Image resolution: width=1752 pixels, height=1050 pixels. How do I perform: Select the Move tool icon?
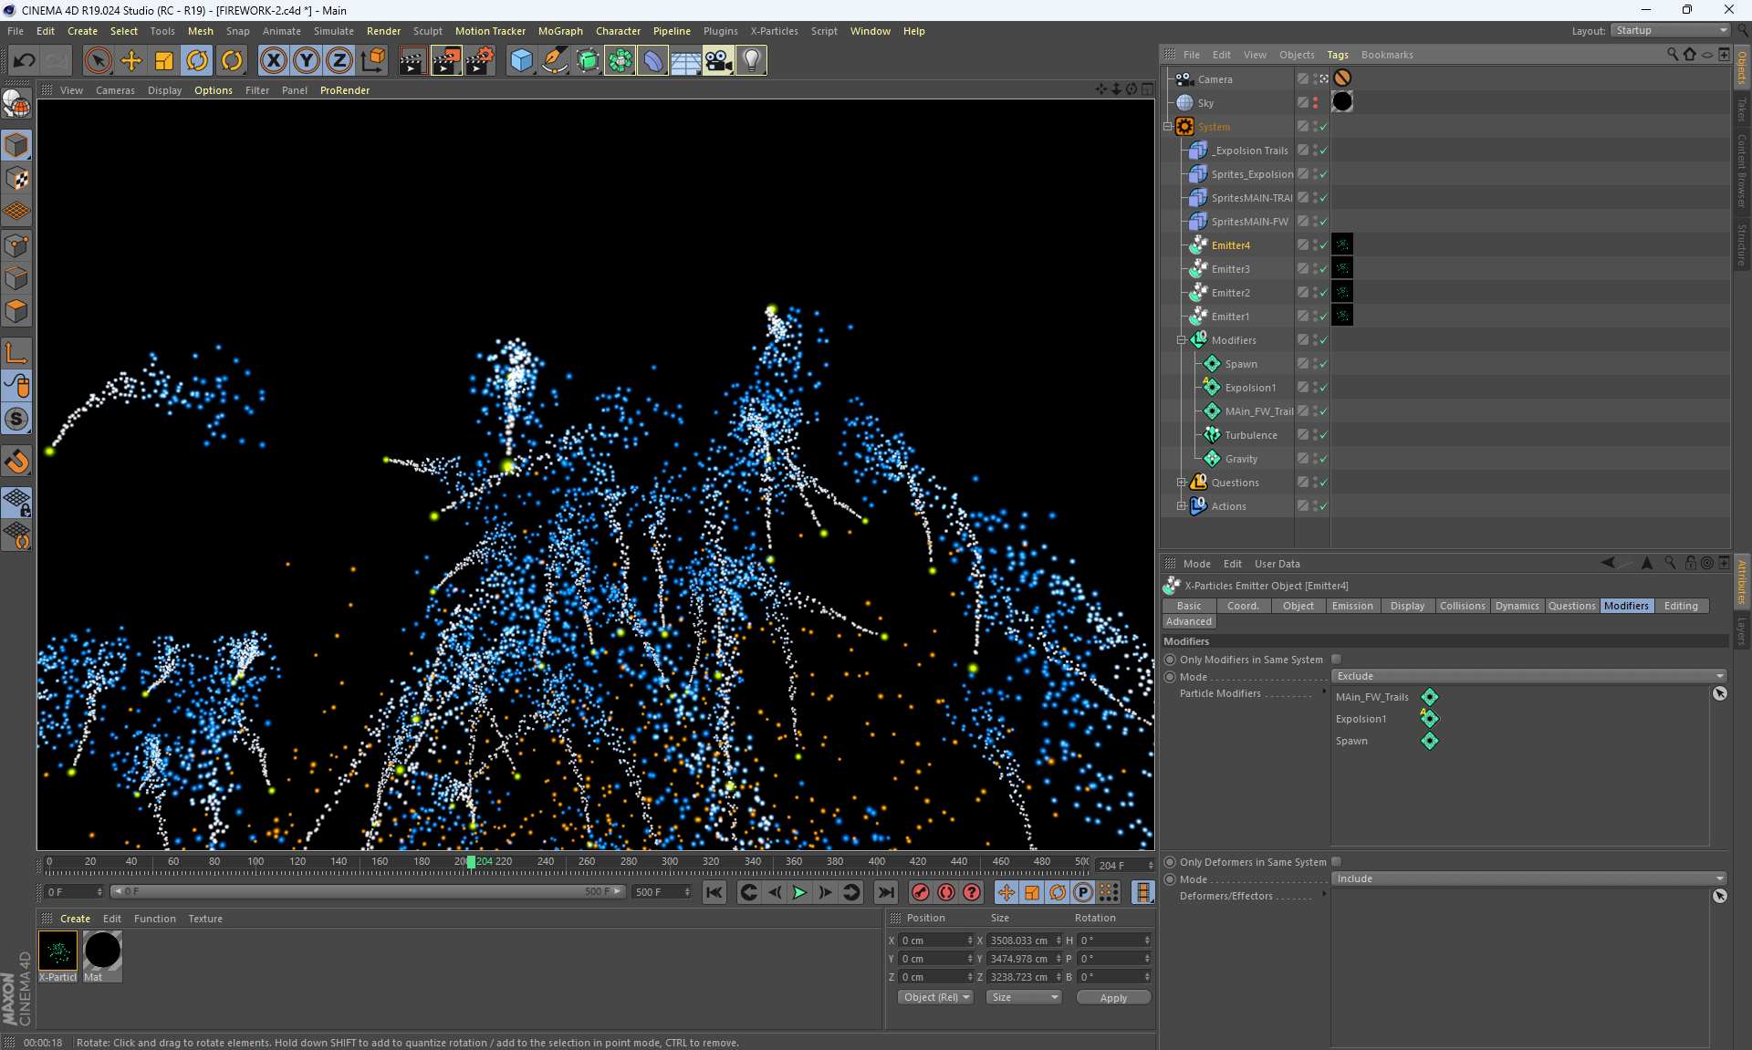click(131, 61)
